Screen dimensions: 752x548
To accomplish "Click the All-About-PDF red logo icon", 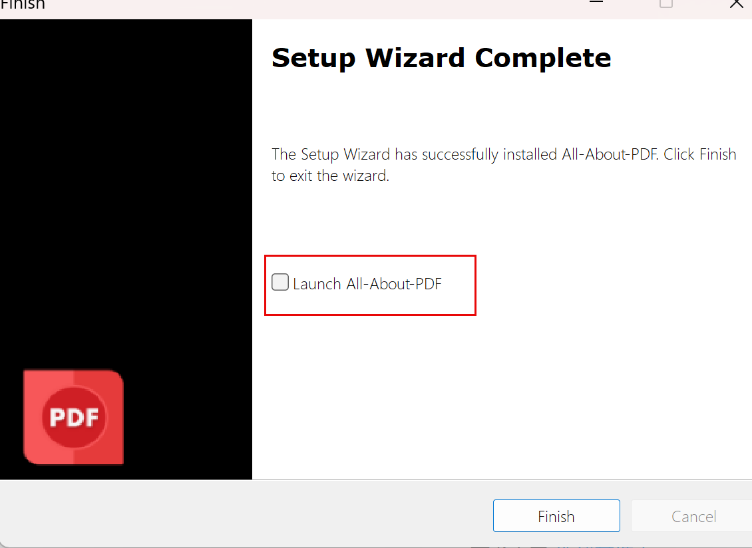I will click(x=73, y=416).
